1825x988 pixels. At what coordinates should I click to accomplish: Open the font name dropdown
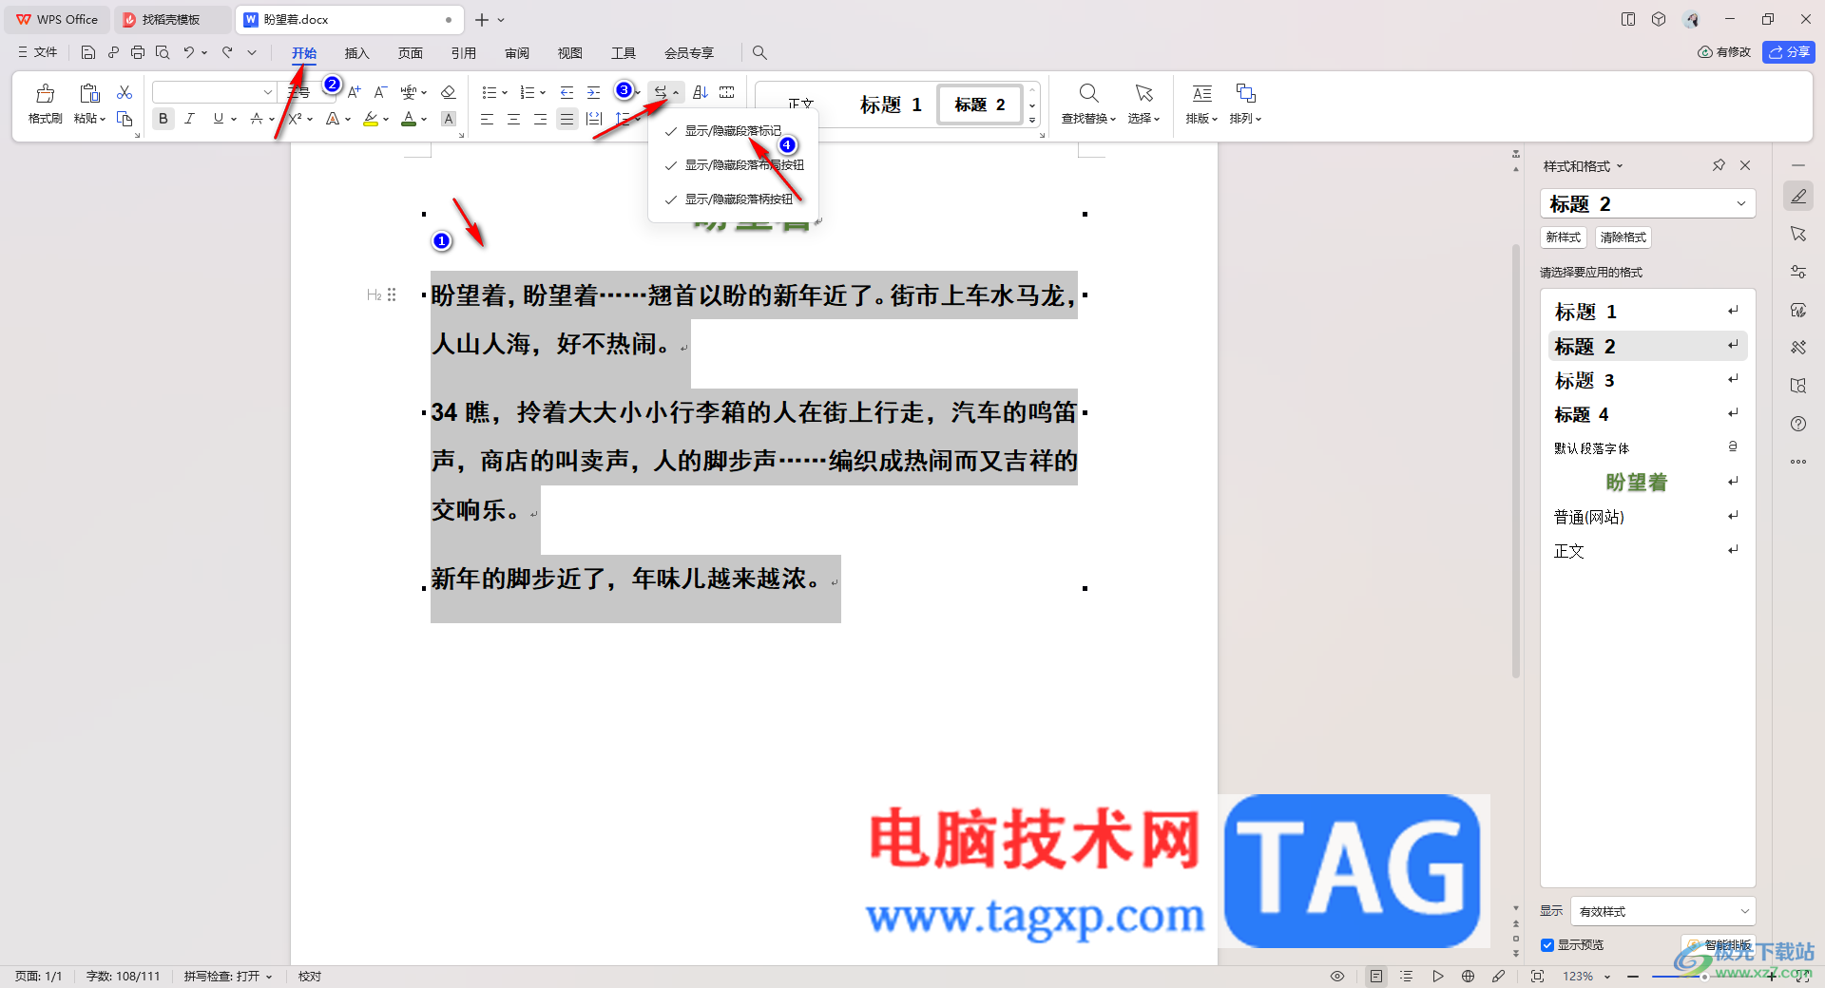point(268,92)
